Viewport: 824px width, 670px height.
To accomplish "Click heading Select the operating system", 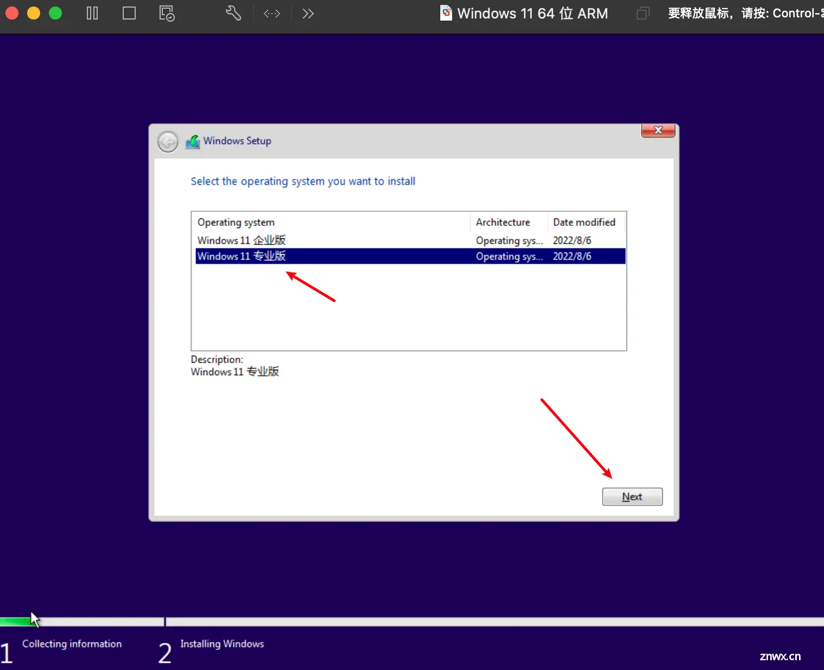I will coord(303,181).
